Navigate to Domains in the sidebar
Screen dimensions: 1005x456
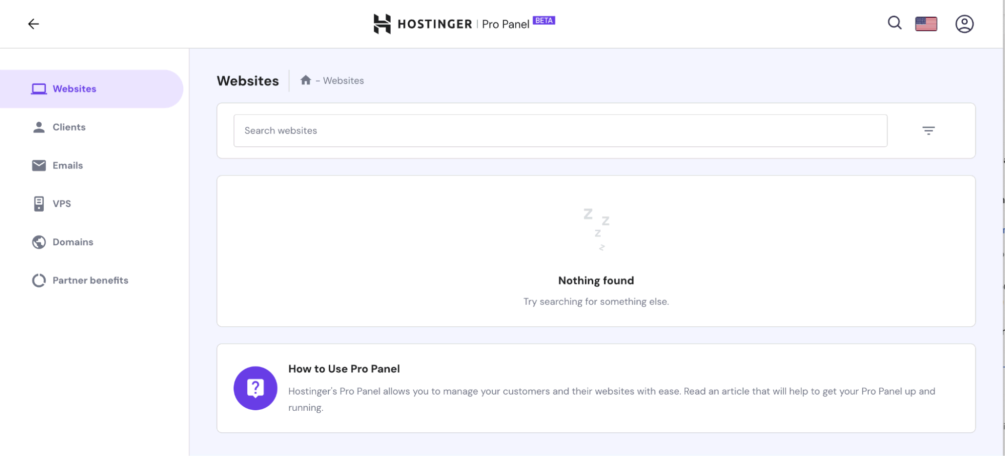pos(73,242)
